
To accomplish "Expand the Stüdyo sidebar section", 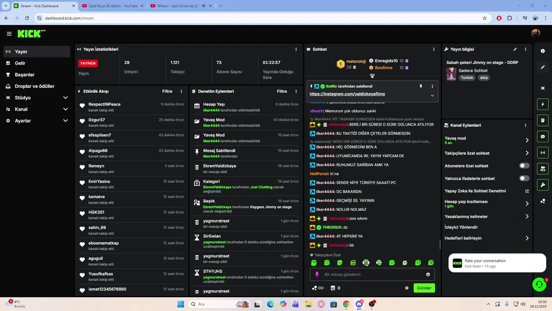I will tap(66, 98).
